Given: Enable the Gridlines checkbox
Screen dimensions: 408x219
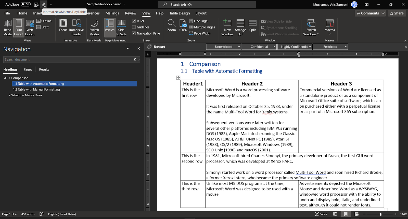Looking at the screenshot, I should 134,27.
